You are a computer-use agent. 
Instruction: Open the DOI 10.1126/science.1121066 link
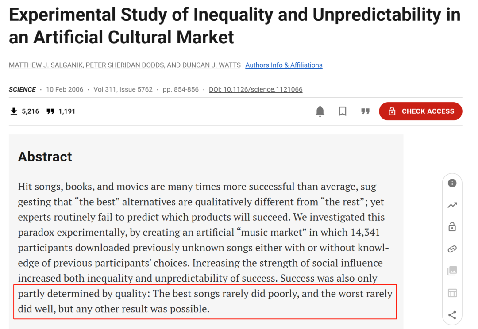coord(255,90)
